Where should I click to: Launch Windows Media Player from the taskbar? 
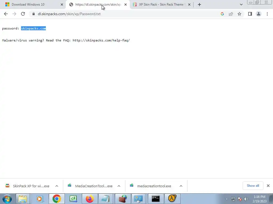click(40, 199)
